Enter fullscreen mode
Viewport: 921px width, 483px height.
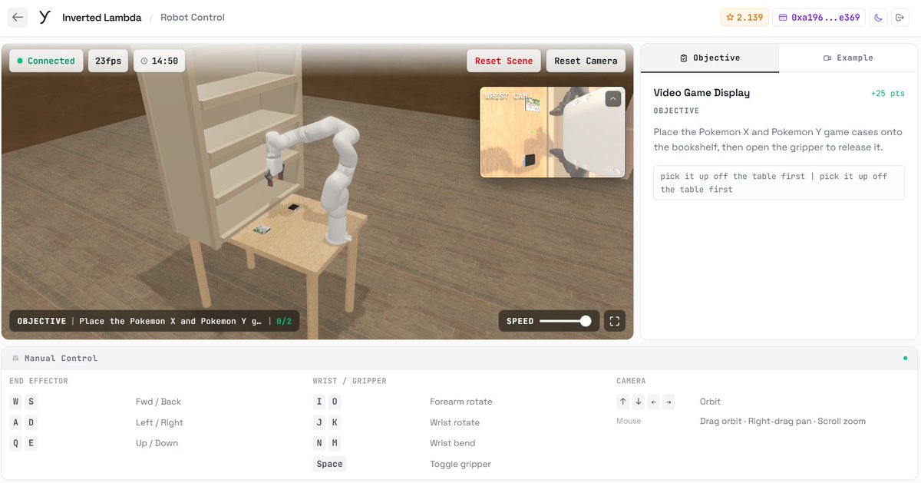(614, 321)
